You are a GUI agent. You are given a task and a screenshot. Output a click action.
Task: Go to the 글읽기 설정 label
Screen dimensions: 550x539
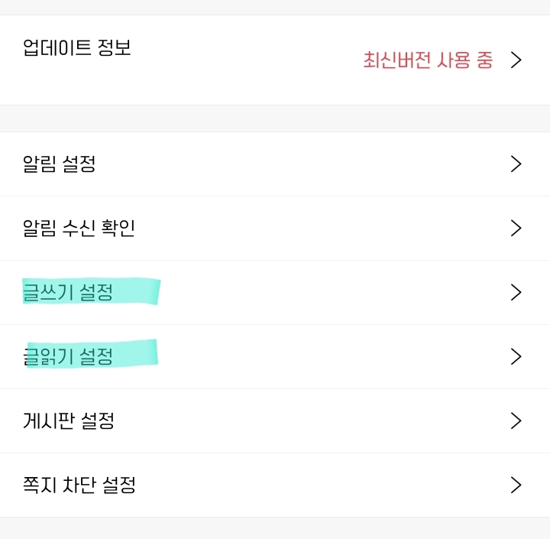click(x=69, y=356)
